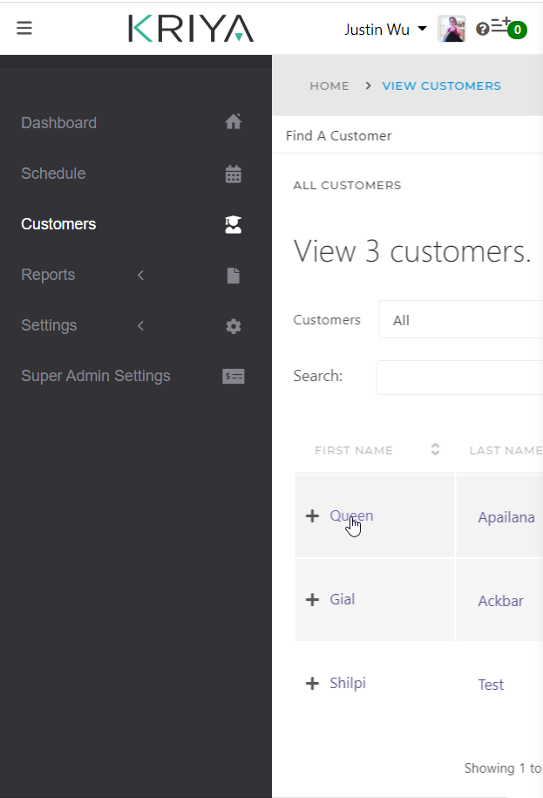
Task: Expand the row for customer Shilpi
Action: pyautogui.click(x=313, y=683)
